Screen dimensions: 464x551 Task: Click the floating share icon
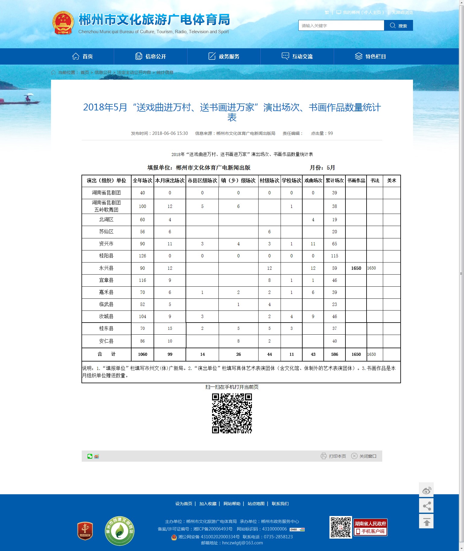pyautogui.click(x=426, y=506)
